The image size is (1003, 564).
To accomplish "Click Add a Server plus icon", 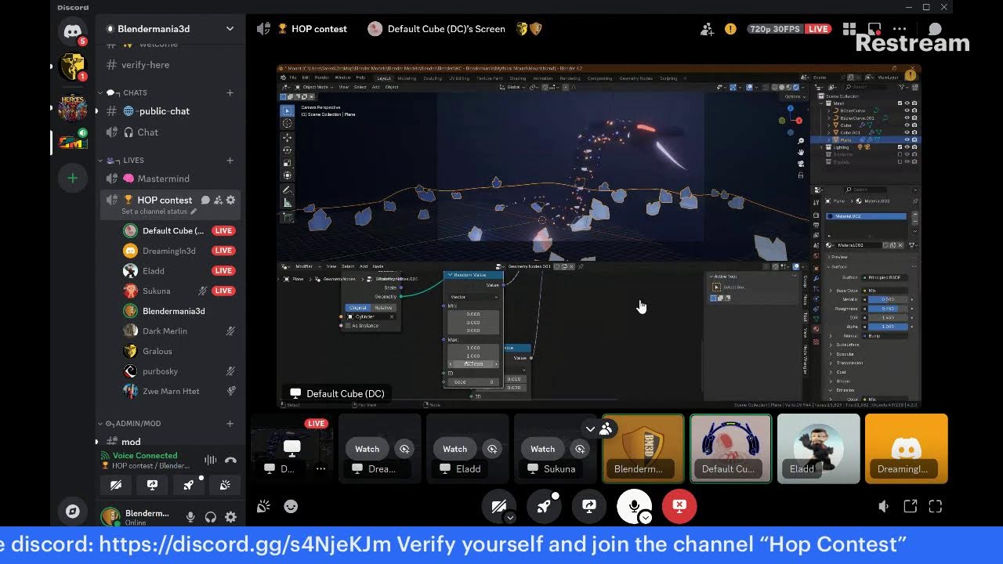I will click(x=72, y=179).
